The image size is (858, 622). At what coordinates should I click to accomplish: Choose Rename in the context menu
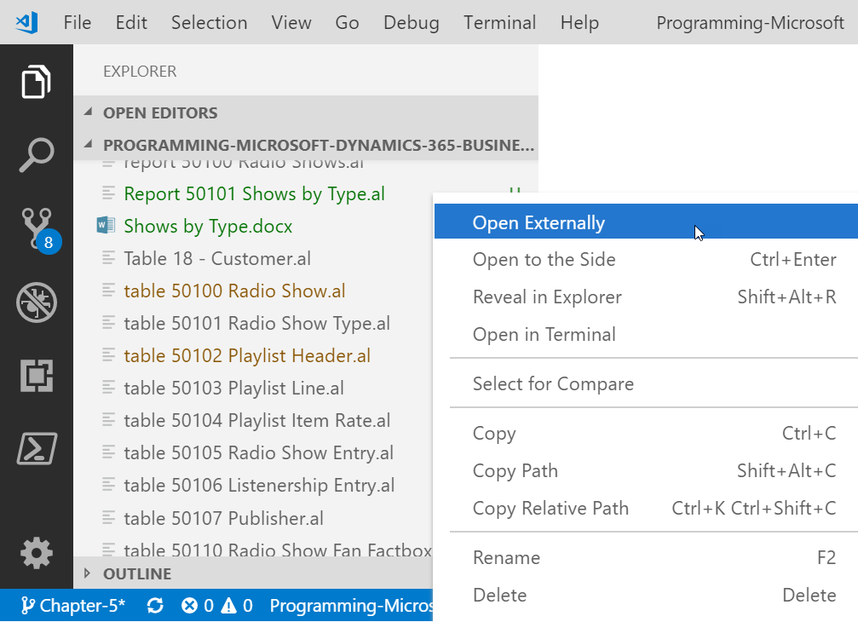click(x=646, y=557)
